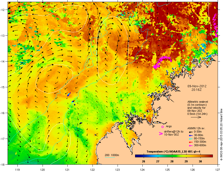The image size is (223, 172).
Task: Click the '0.5m/s (1kt 24h)' text
Action: pyautogui.click(x=197, y=114)
